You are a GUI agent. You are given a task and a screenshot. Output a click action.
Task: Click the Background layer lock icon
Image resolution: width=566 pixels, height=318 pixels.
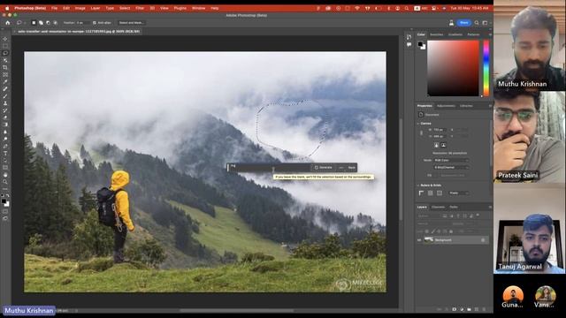tap(483, 240)
